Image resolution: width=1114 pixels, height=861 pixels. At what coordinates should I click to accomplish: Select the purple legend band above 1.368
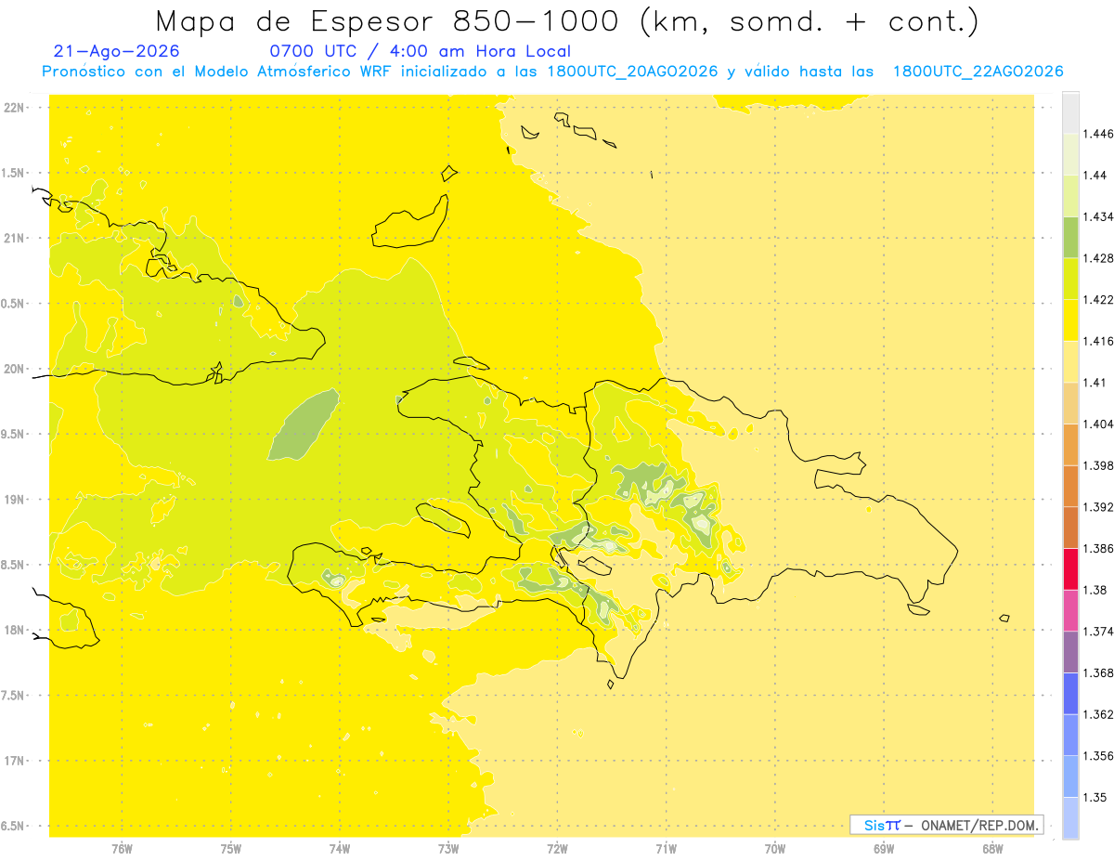[x=1070, y=651]
